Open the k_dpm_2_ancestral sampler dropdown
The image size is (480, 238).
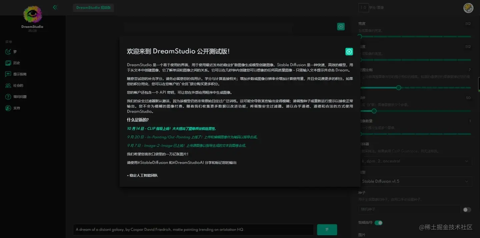415,161
